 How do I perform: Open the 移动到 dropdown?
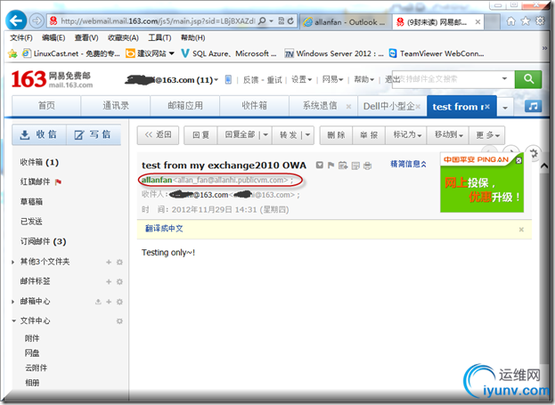[x=448, y=134]
